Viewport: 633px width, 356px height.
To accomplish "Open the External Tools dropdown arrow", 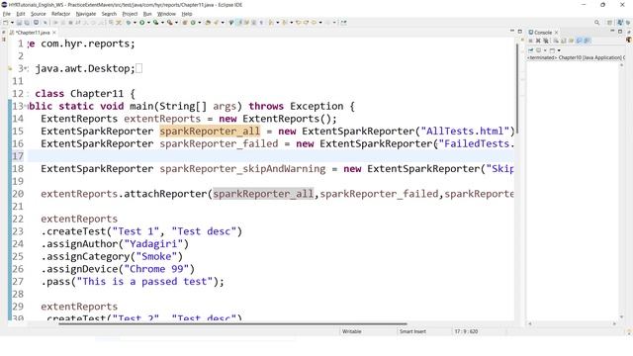I will pyautogui.click(x=176, y=23).
